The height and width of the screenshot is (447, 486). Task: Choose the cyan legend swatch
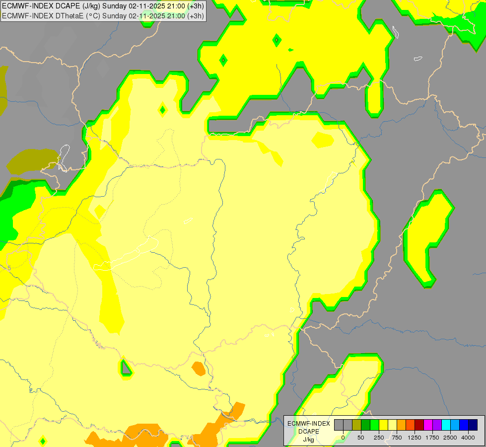446,425
